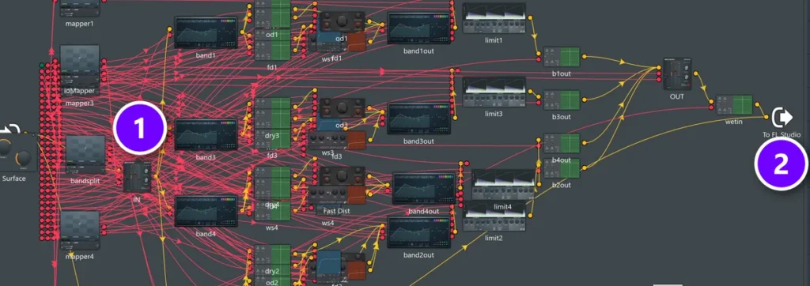Open the band2out equalizer node

coord(418,233)
